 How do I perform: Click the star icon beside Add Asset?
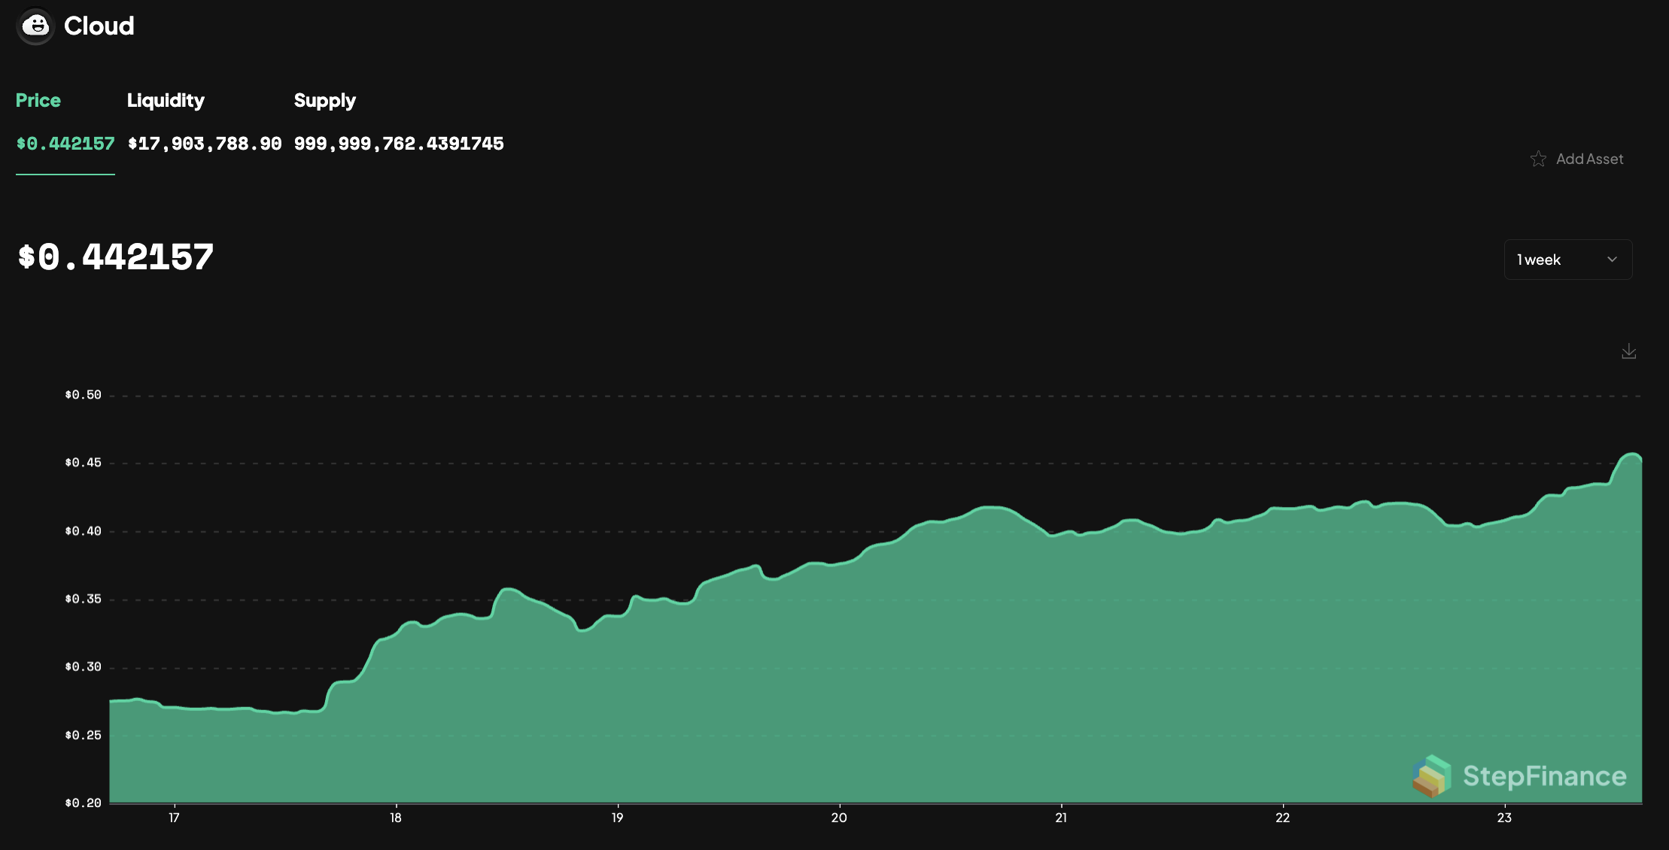point(1540,159)
